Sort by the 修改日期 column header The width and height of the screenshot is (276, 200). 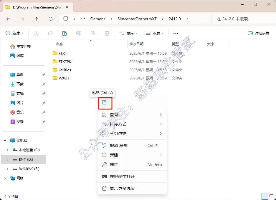click(x=136, y=44)
